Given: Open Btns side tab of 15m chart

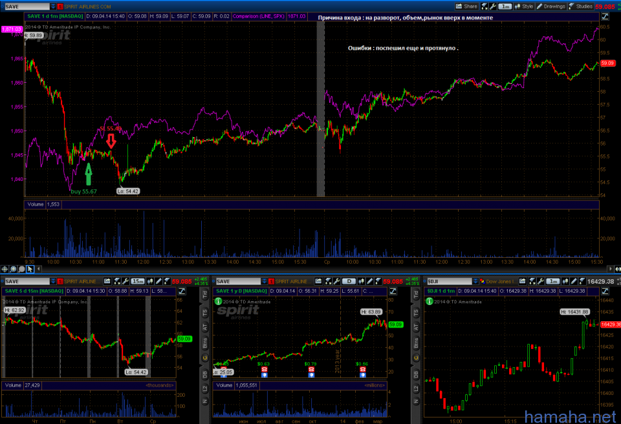Looking at the screenshot, I should (205, 343).
